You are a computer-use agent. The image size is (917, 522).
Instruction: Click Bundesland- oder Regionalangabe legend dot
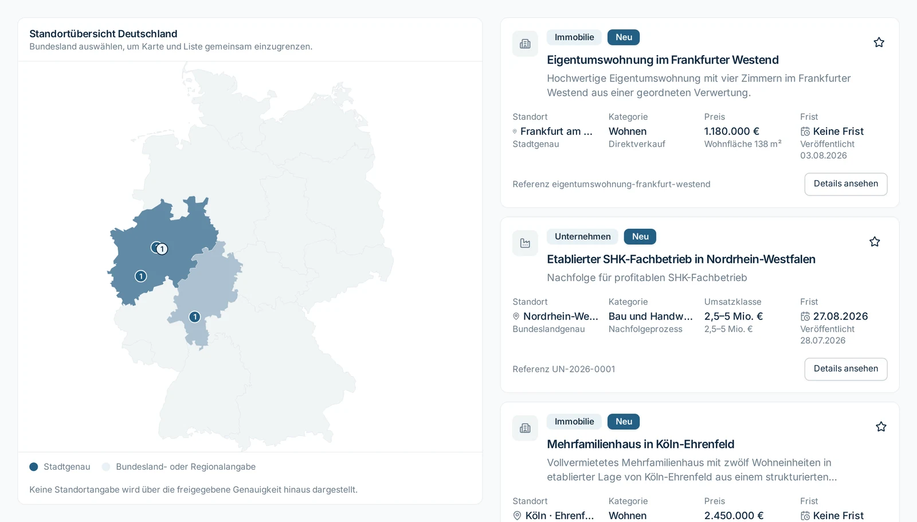pos(106,467)
